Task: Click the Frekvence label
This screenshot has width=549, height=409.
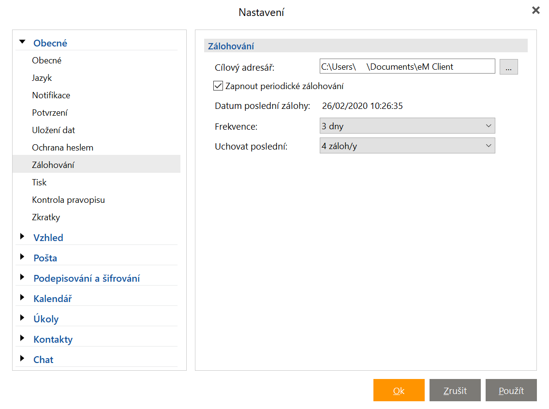Action: point(236,126)
